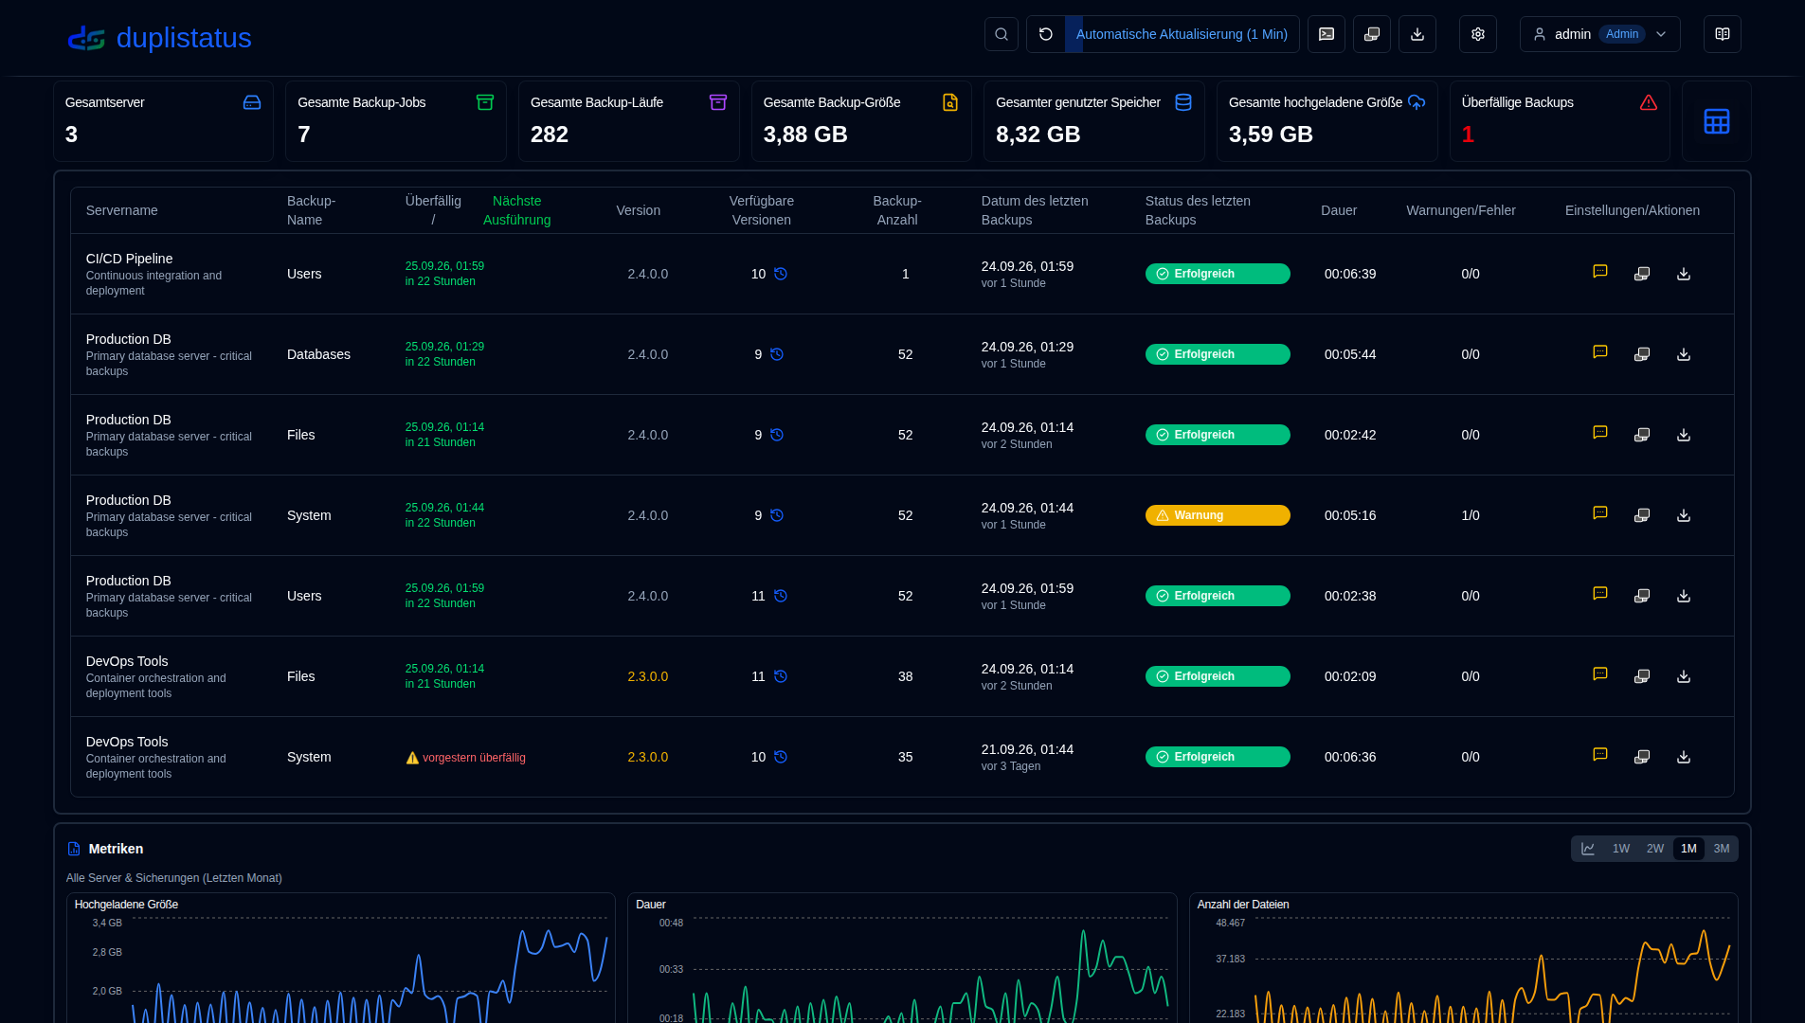Switch to table view grid icon
The height and width of the screenshot is (1023, 1805).
click(x=1717, y=121)
